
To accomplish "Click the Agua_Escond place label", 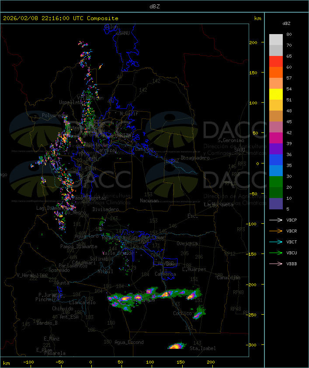I will [129, 342].
